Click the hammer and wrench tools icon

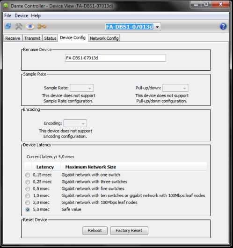[x=19, y=26]
